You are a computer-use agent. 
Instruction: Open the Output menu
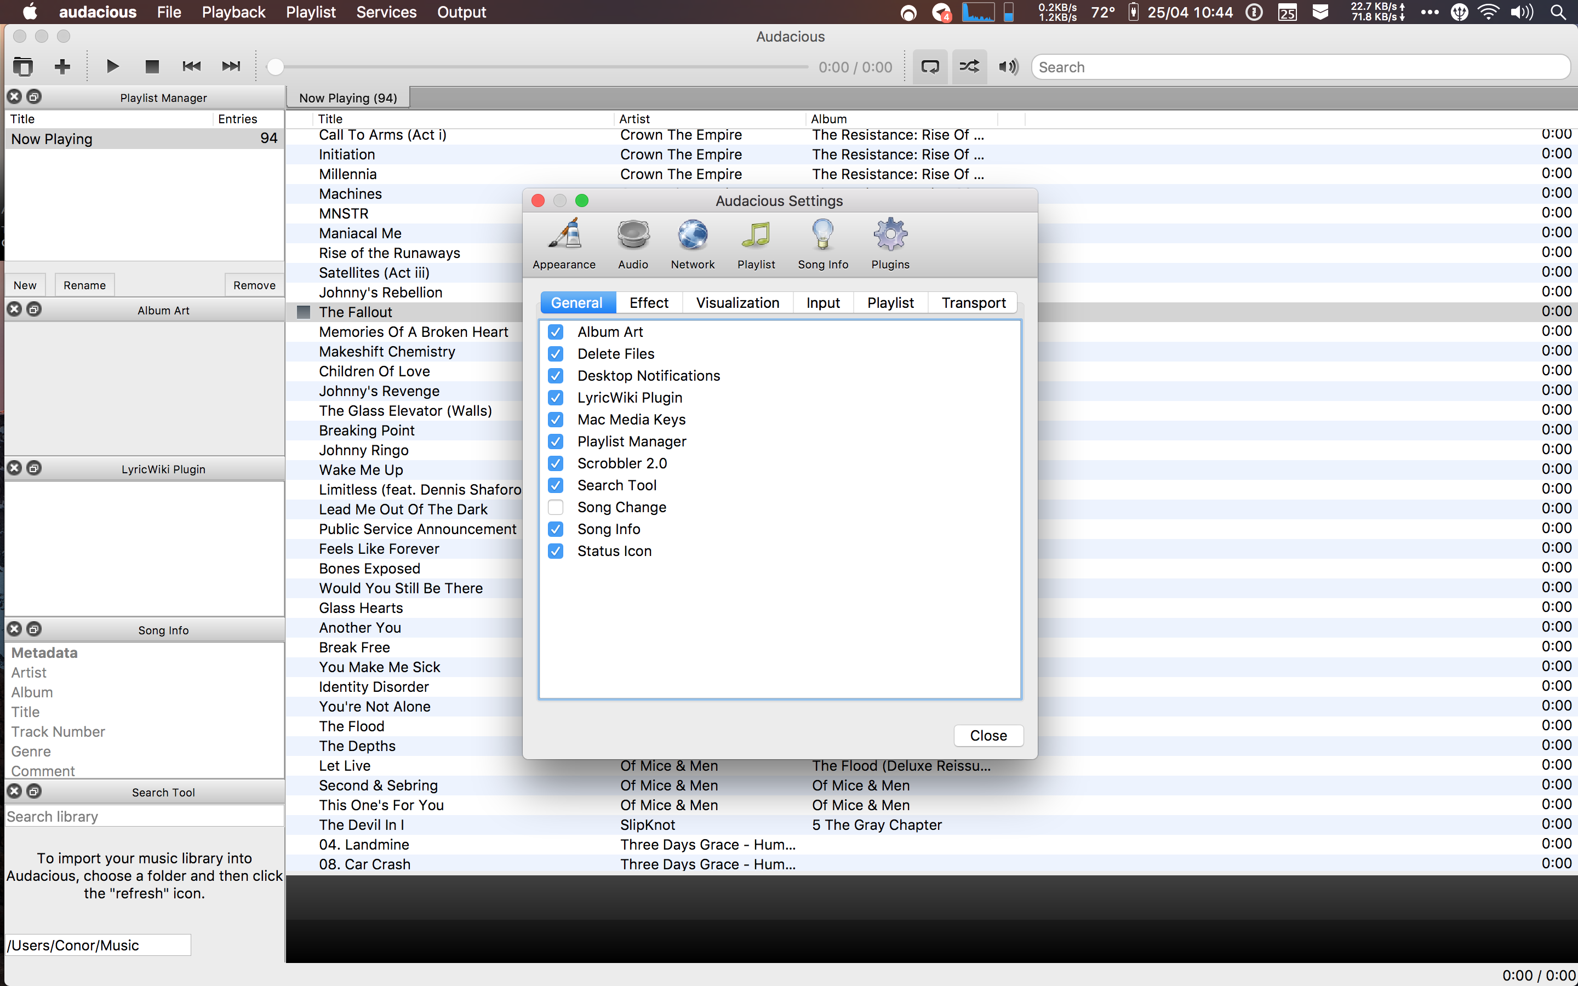(x=462, y=12)
